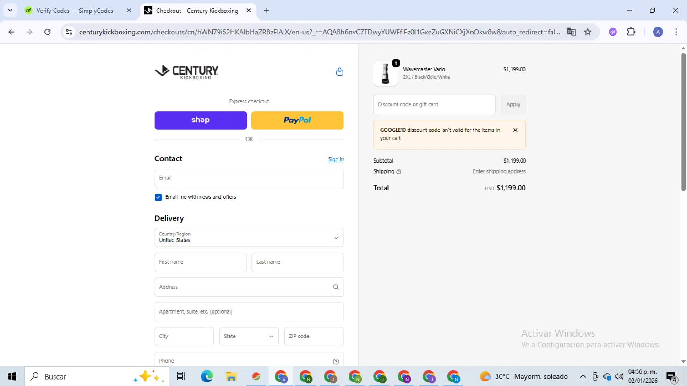Open File Explorer from taskbar
This screenshot has height=386, width=687.
point(231,376)
